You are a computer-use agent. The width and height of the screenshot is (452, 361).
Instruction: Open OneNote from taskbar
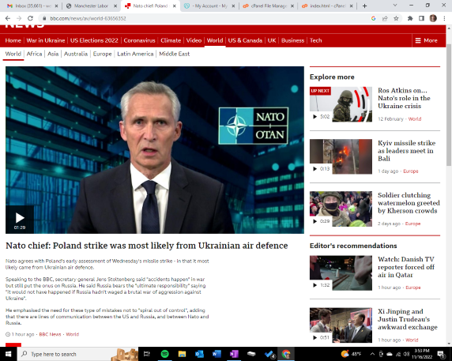[234, 354]
